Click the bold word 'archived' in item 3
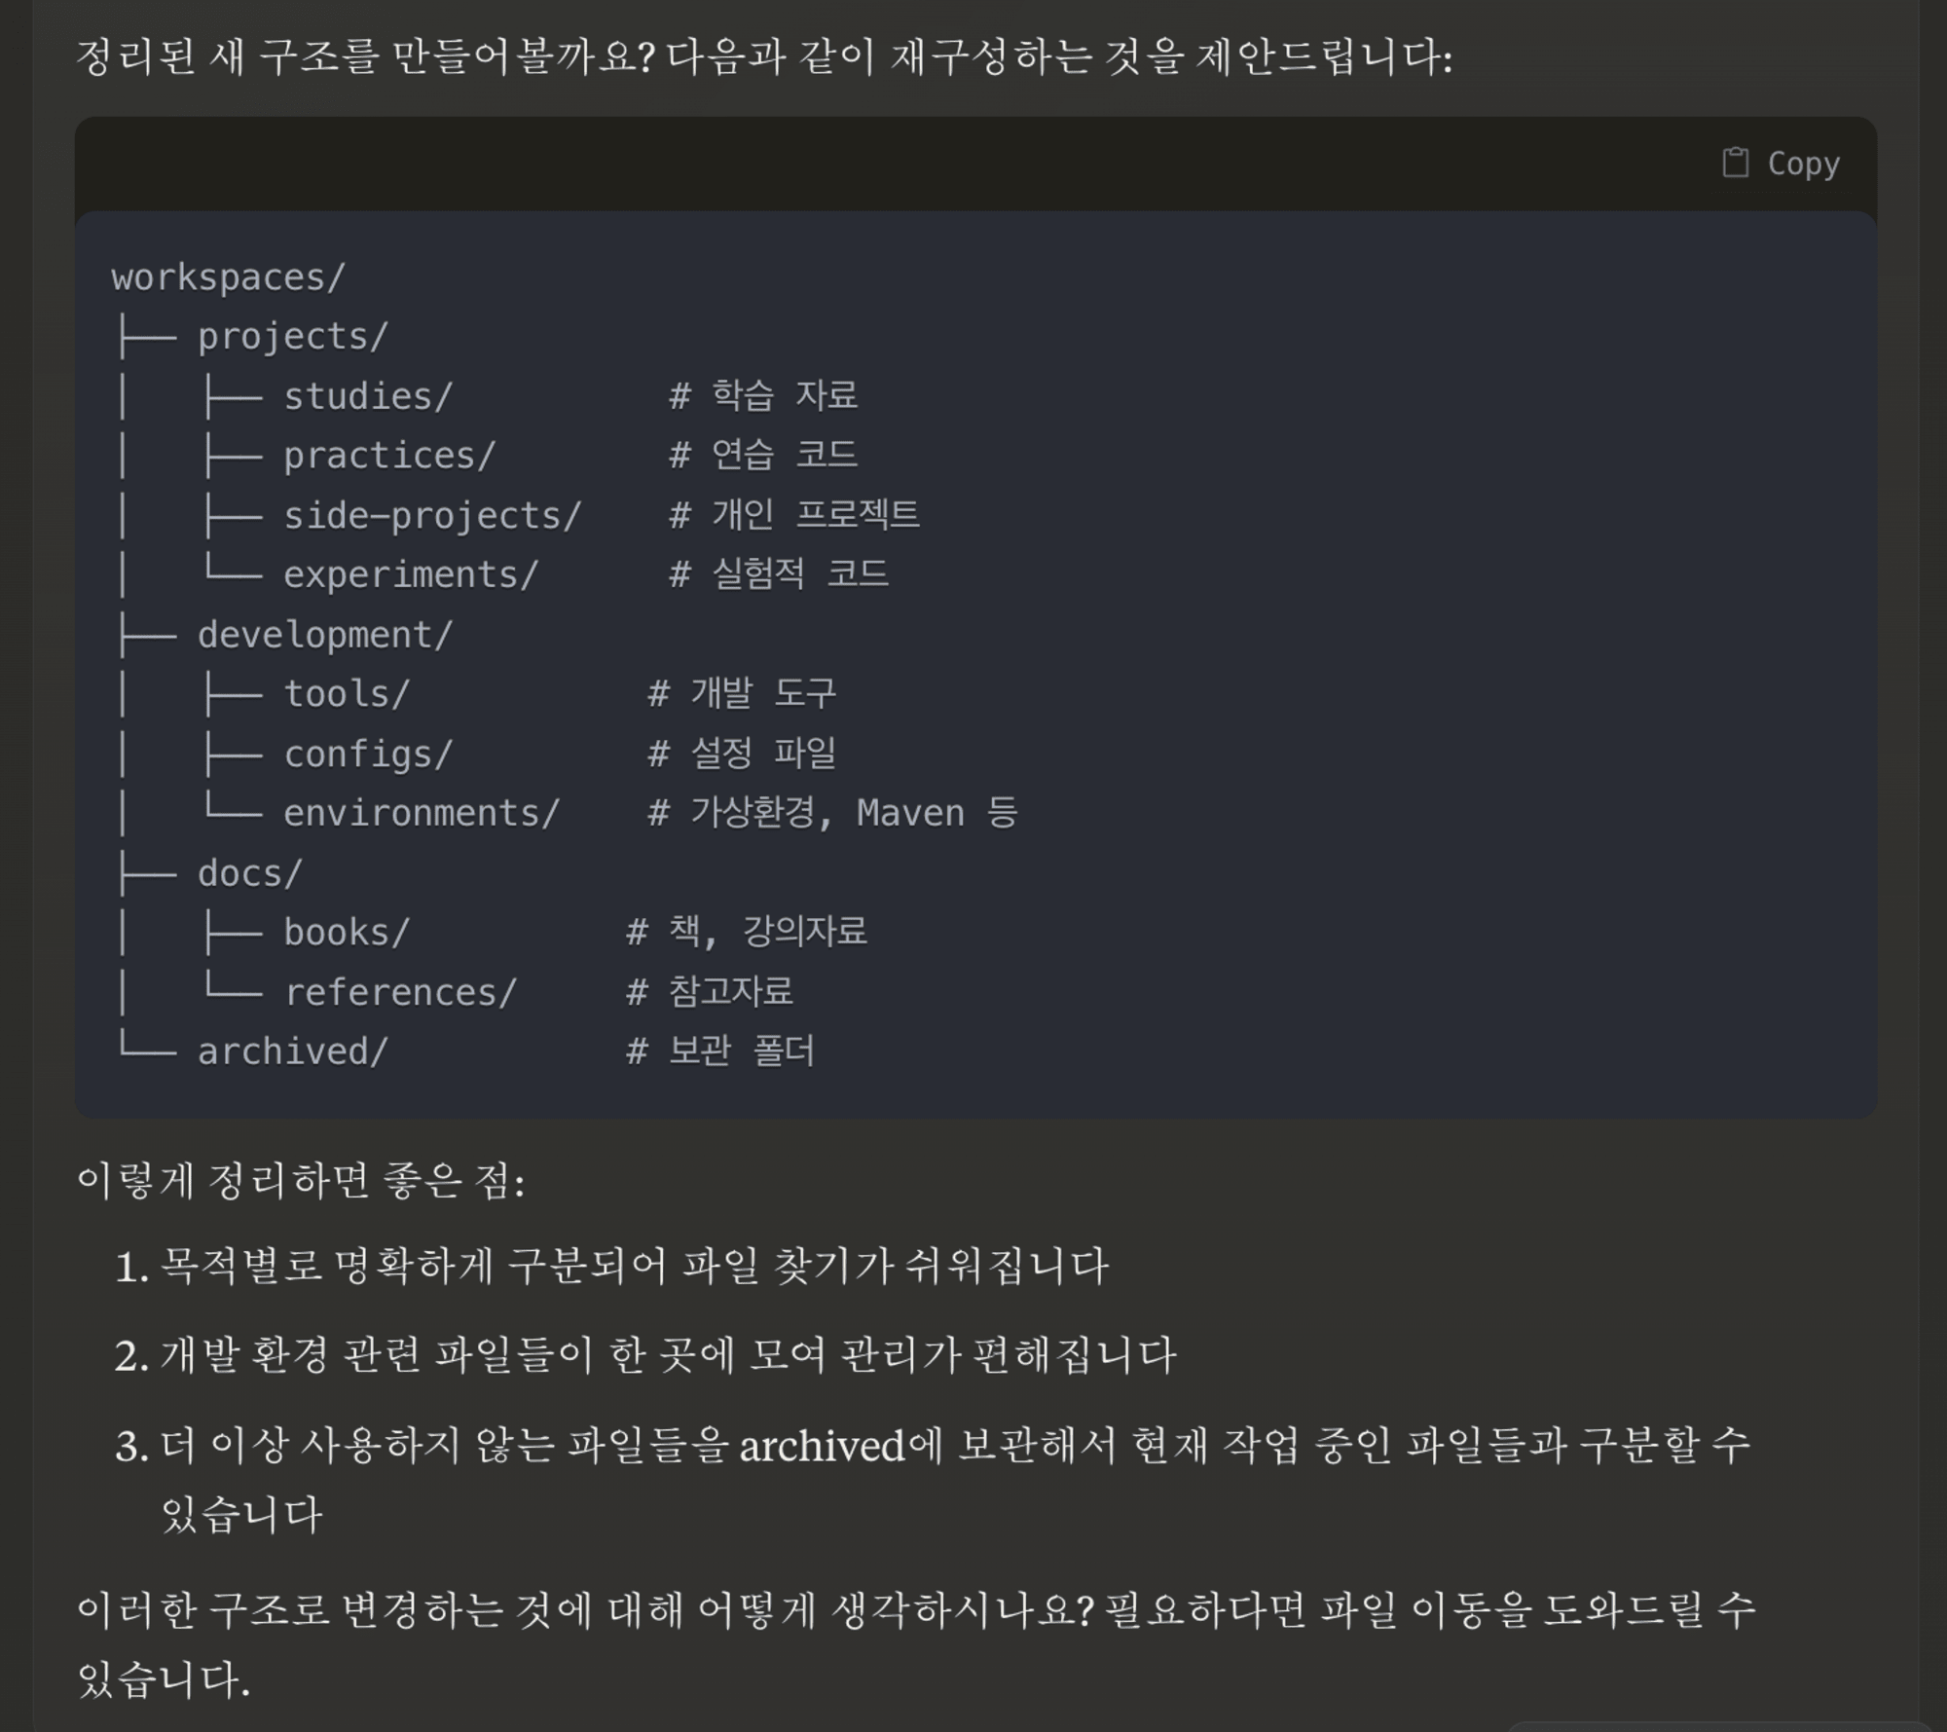Image resolution: width=1947 pixels, height=1732 pixels. click(823, 1446)
